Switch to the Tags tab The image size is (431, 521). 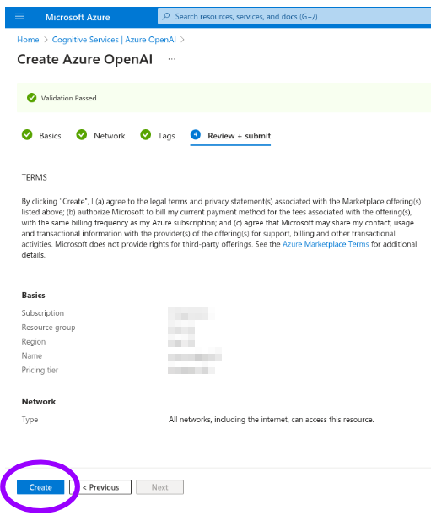pos(166,136)
